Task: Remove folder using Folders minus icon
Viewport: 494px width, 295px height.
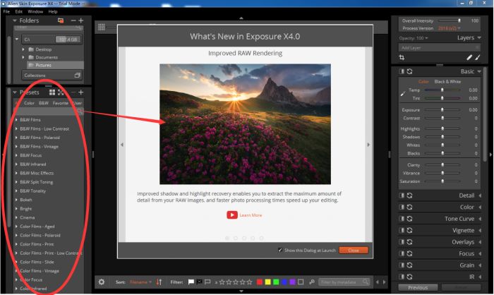Action: 73,20
